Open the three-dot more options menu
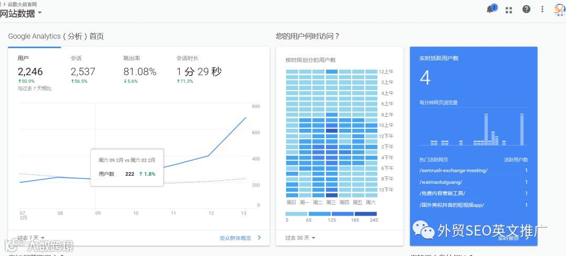The width and height of the screenshot is (566, 256). [x=542, y=9]
